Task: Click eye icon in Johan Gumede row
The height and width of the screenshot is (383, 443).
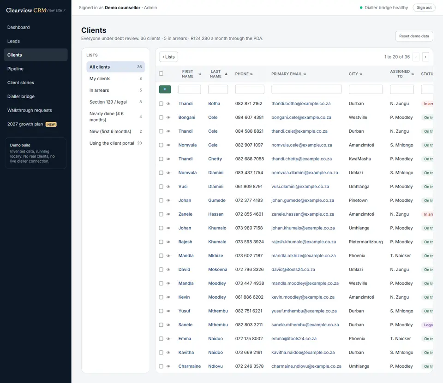Action: (168, 200)
